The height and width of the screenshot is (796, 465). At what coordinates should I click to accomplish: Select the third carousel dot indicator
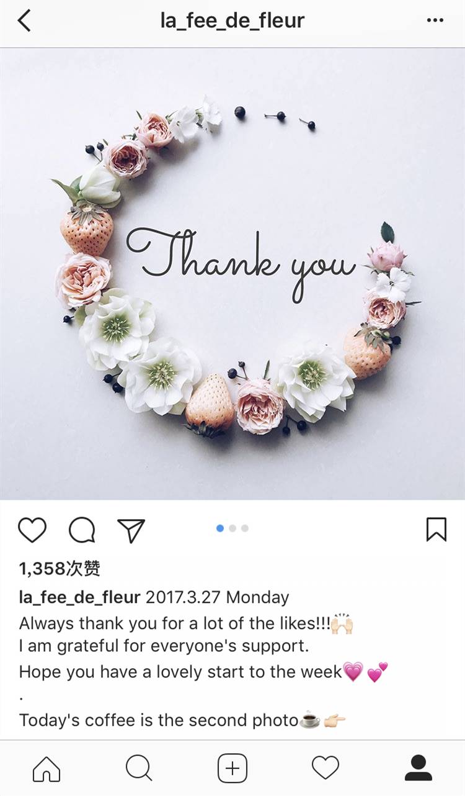(x=245, y=528)
